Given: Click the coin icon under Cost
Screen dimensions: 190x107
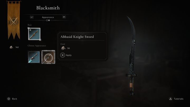Looking at the screenshot, I should 63,48.
